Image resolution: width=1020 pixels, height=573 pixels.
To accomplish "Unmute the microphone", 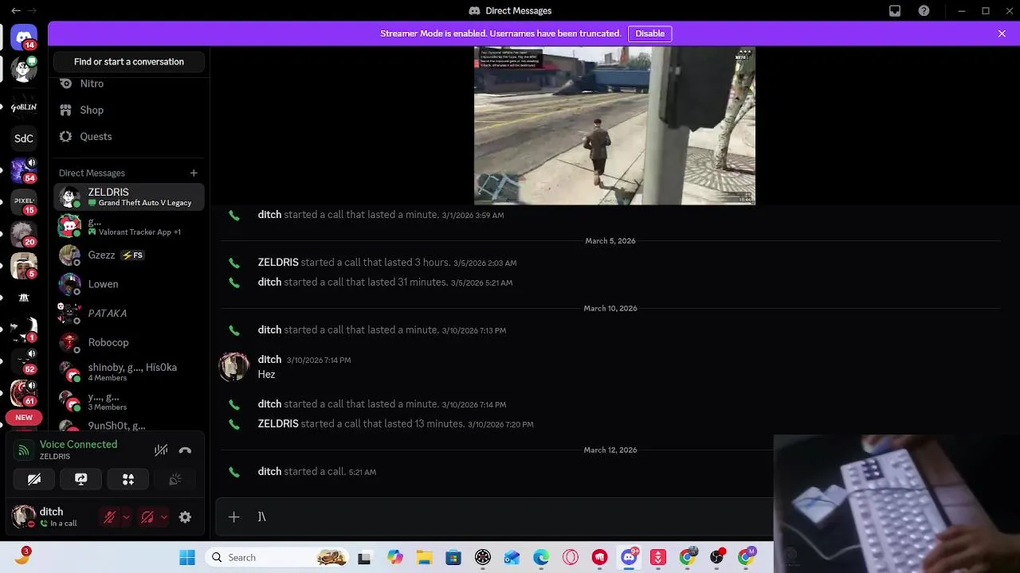I will click(x=110, y=517).
